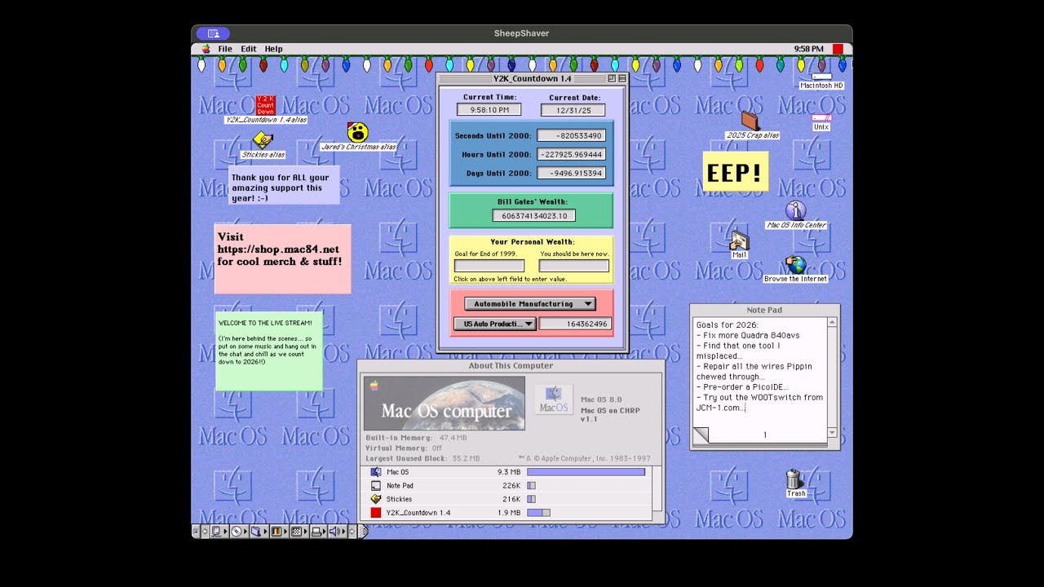Click the Note Pad title bar
This screenshot has height=587, width=1044.
coord(764,310)
